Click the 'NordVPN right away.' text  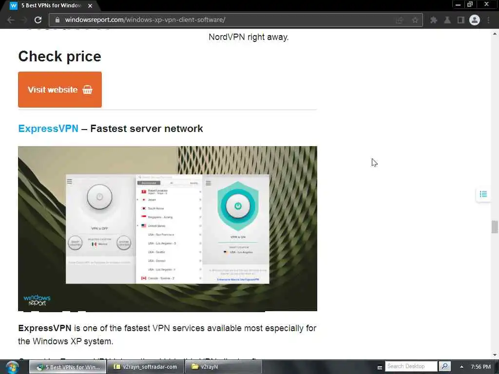click(249, 37)
